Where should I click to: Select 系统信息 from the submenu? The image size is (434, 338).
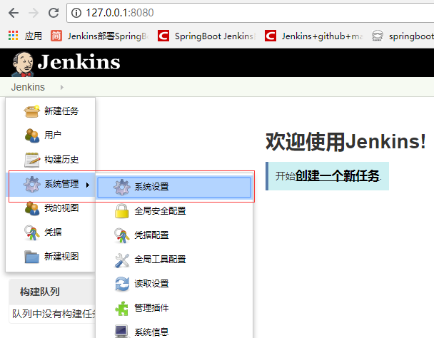coord(151,332)
